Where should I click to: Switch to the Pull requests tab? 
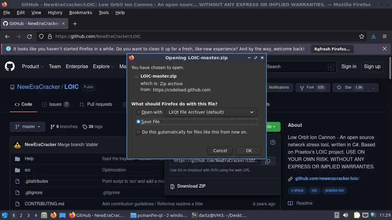[96, 104]
